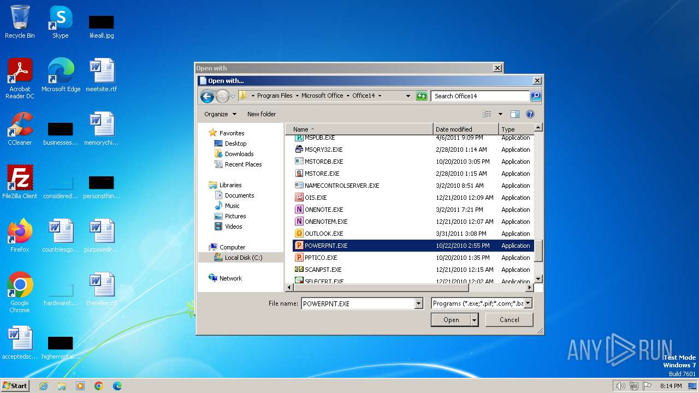The height and width of the screenshot is (393, 699).
Task: Open the Help question mark icon
Action: coord(530,114)
